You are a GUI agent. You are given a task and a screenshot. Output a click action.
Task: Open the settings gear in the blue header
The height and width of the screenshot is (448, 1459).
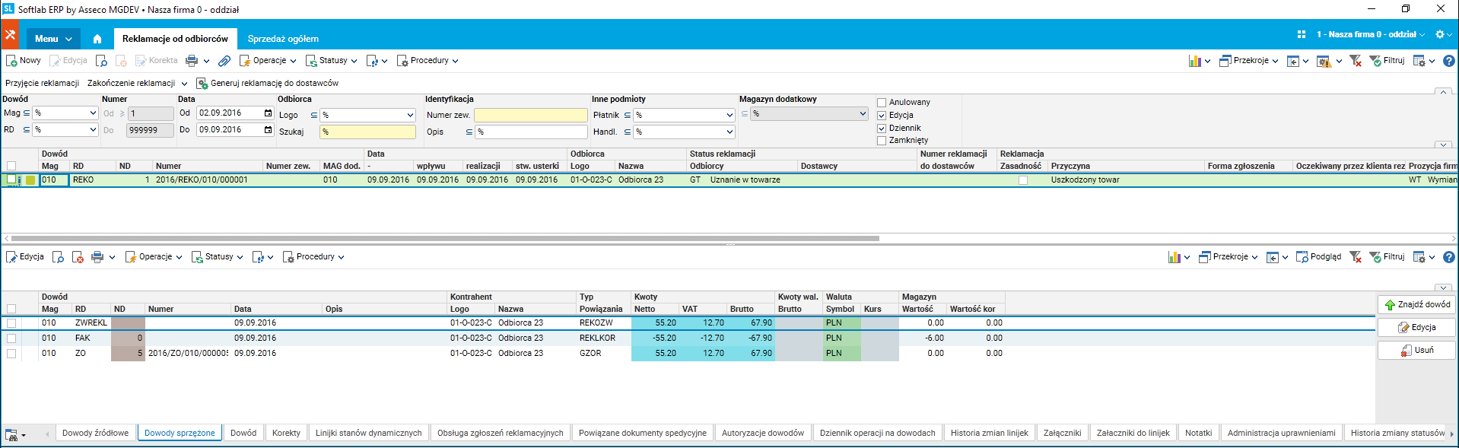(1440, 34)
